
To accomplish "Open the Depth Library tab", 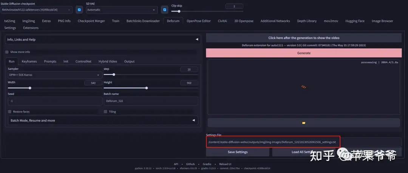I will click(307, 21).
